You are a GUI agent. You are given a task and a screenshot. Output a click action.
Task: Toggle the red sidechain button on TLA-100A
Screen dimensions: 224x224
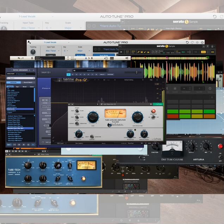[153, 111]
